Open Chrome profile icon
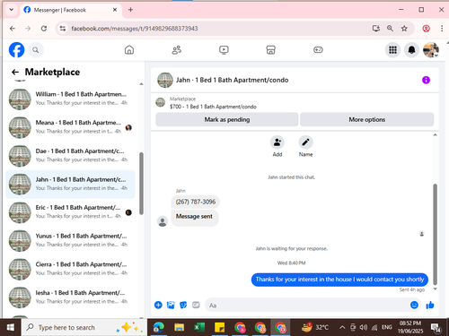Image resolution: width=449 pixels, height=336 pixels. [x=426, y=29]
